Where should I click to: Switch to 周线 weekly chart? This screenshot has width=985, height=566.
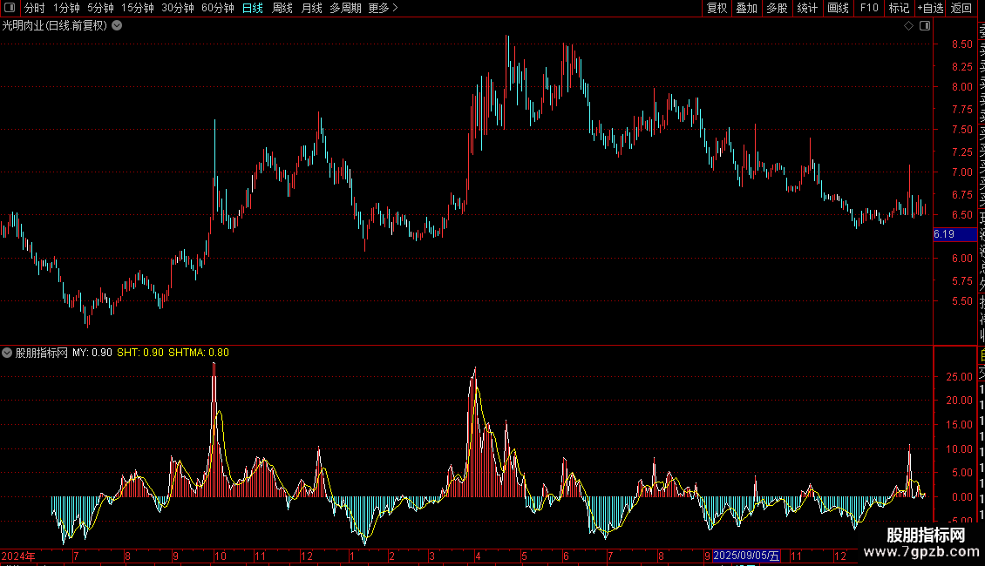tap(282, 8)
